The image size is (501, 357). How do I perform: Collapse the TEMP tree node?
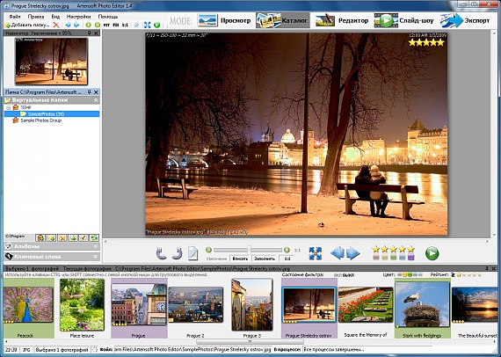point(9,107)
